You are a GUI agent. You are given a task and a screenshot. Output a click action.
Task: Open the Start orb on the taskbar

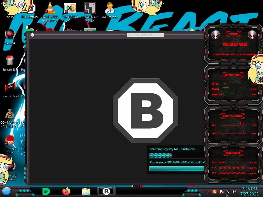(6, 191)
